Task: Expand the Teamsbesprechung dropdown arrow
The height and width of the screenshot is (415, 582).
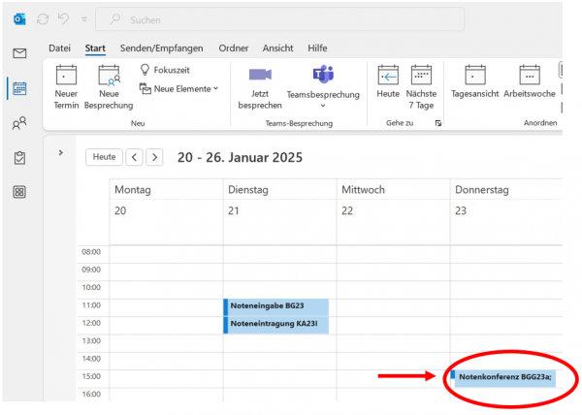Action: tap(323, 106)
